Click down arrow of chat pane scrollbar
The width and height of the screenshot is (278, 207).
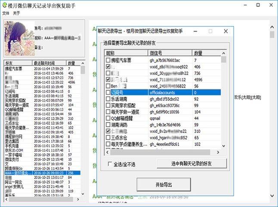coord(272,196)
